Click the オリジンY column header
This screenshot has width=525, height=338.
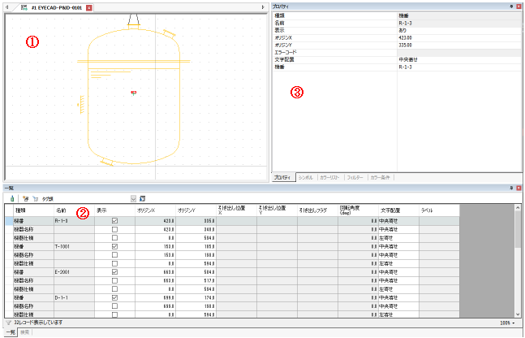[x=196, y=210]
